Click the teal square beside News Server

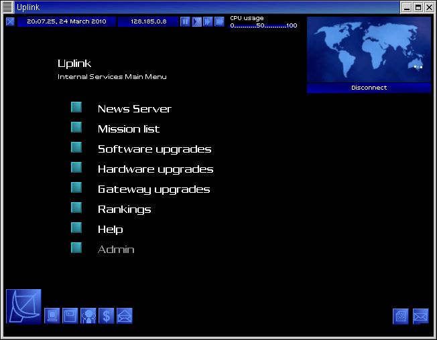[x=76, y=107]
